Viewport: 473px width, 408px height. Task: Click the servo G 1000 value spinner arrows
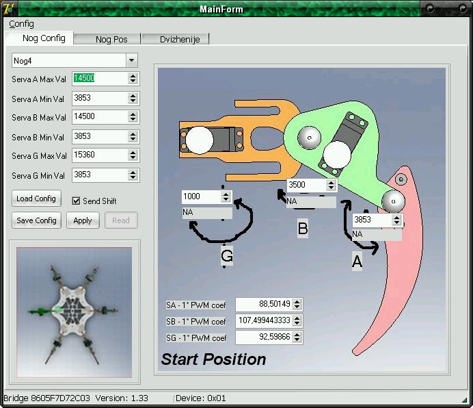coord(226,196)
